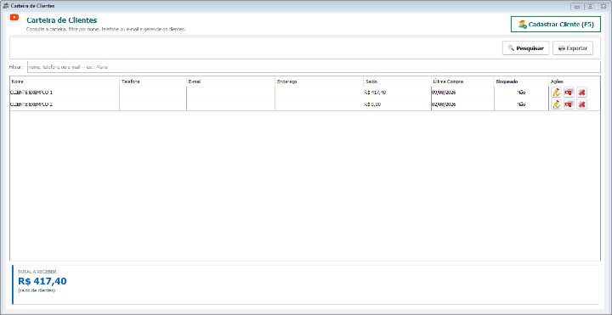
Task: Sort by the Endereço column header
Action: (320, 82)
